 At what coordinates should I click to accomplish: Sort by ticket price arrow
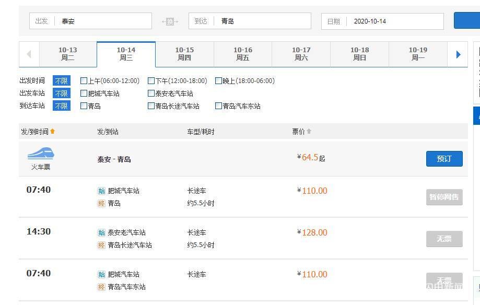click(309, 132)
